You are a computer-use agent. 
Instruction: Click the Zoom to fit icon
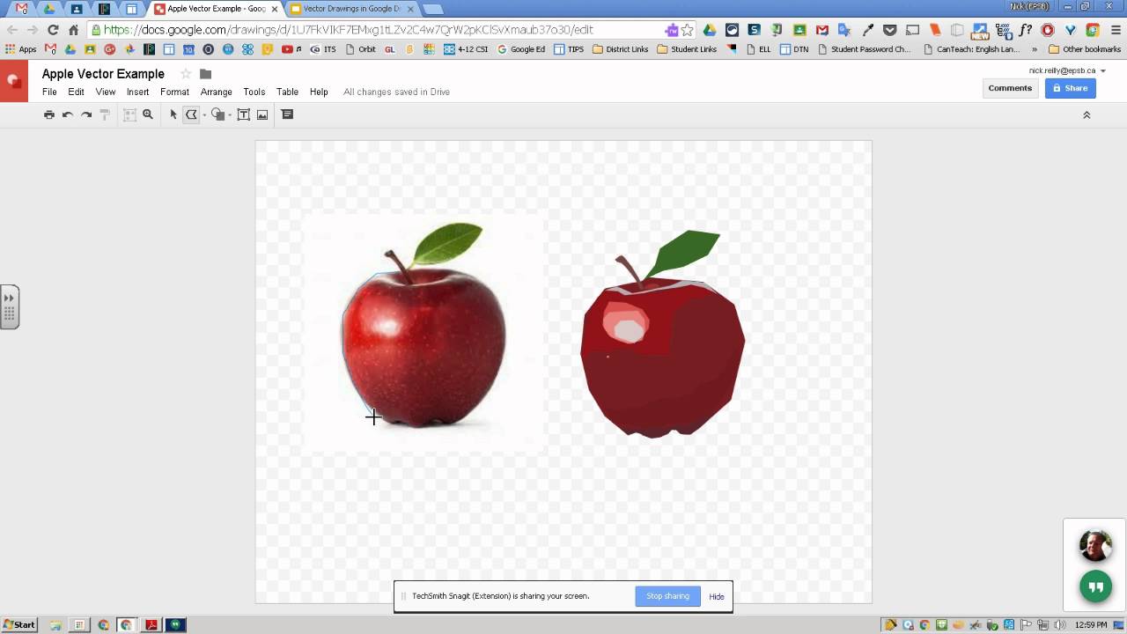[x=129, y=114]
